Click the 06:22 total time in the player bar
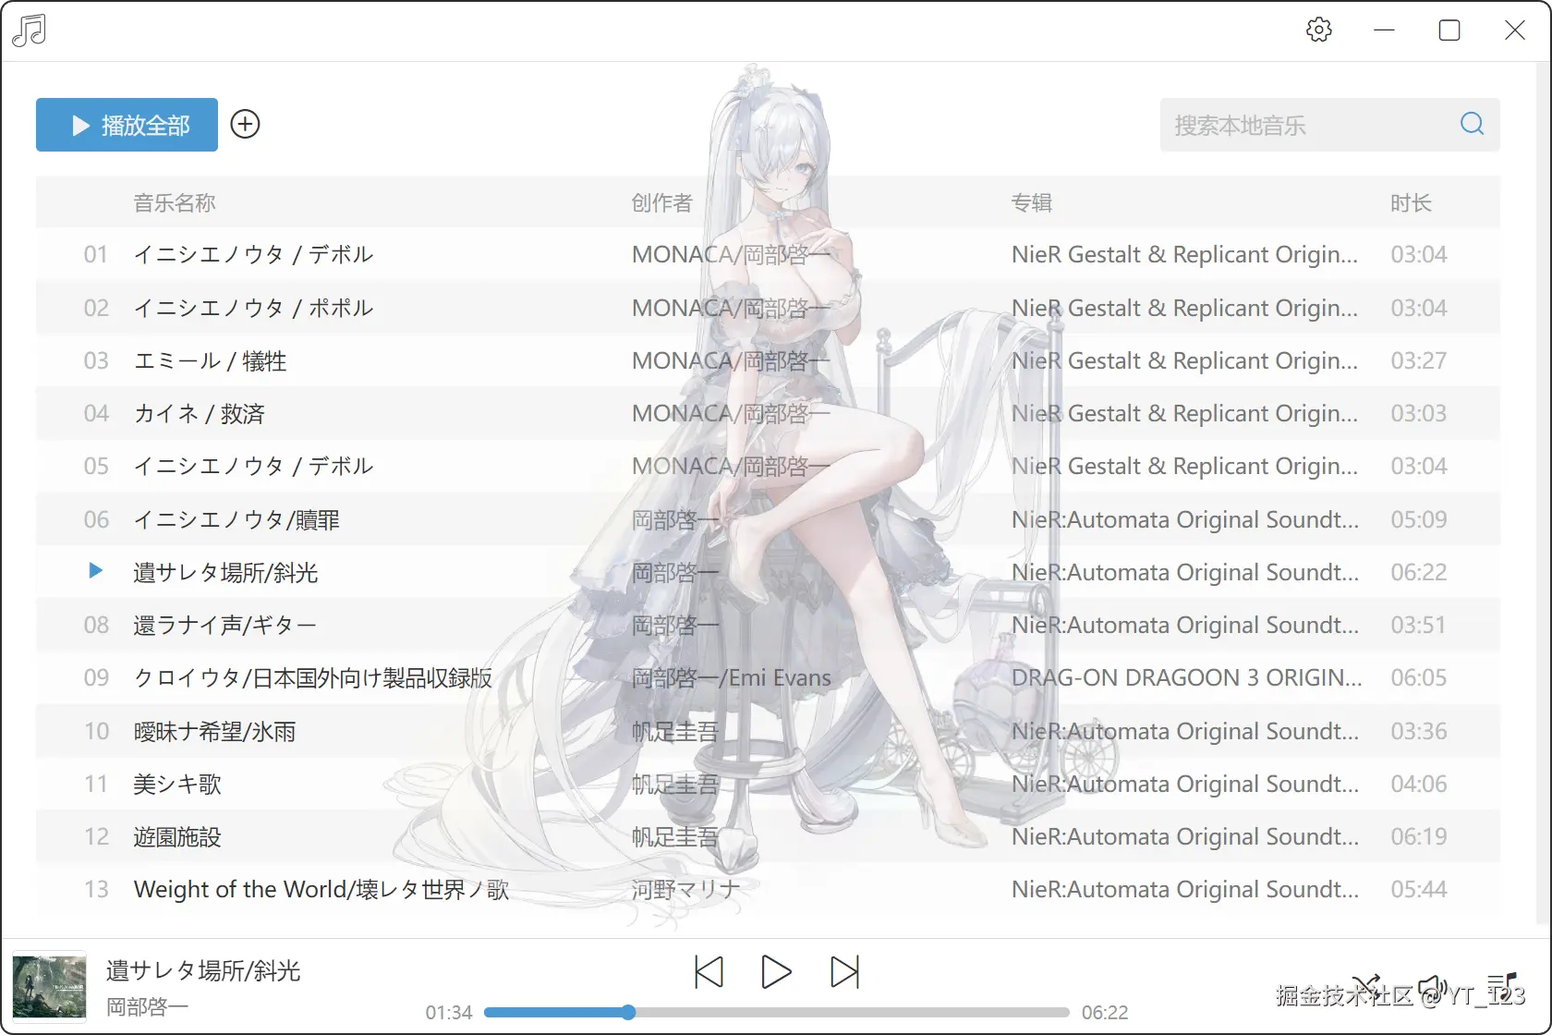Viewport: 1552px width, 1035px height. coord(1105,1013)
